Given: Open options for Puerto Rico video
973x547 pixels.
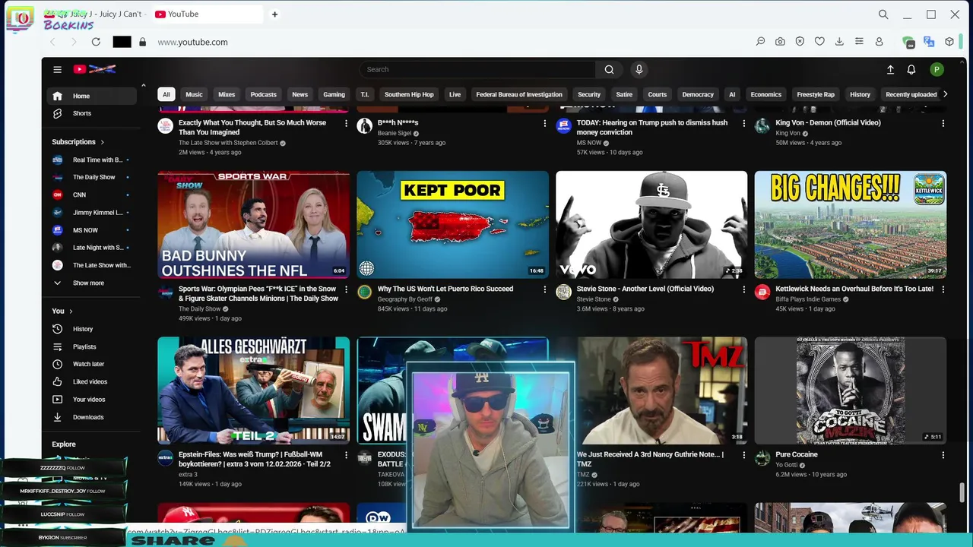Looking at the screenshot, I should [544, 289].
